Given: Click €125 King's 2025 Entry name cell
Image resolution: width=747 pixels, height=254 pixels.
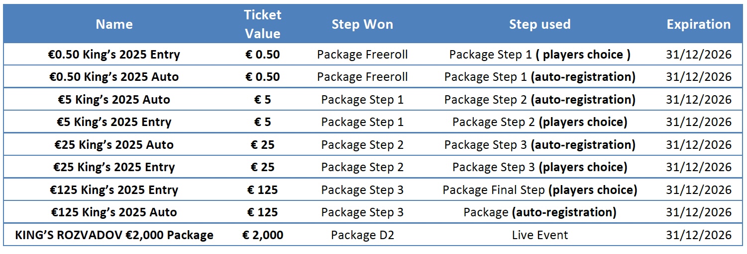Looking at the screenshot, I should click(114, 190).
